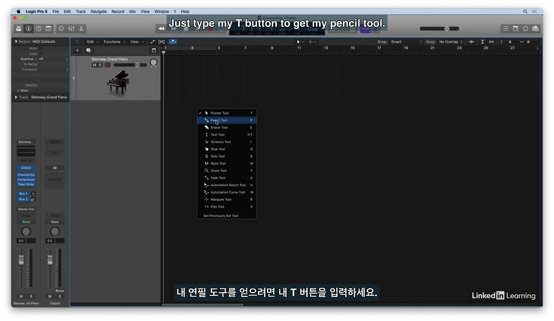Click the global tracks icon above track header
This screenshot has width=554, height=321.
(x=154, y=51)
